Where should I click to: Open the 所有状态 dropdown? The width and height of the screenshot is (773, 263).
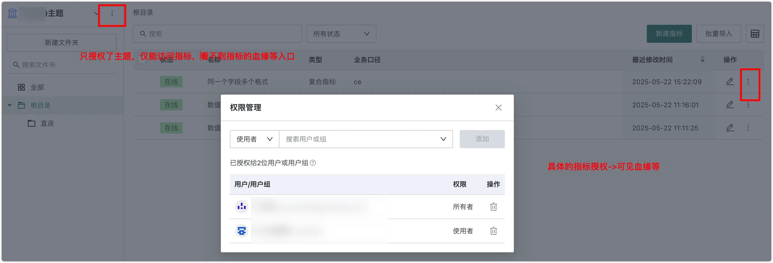[x=341, y=34]
